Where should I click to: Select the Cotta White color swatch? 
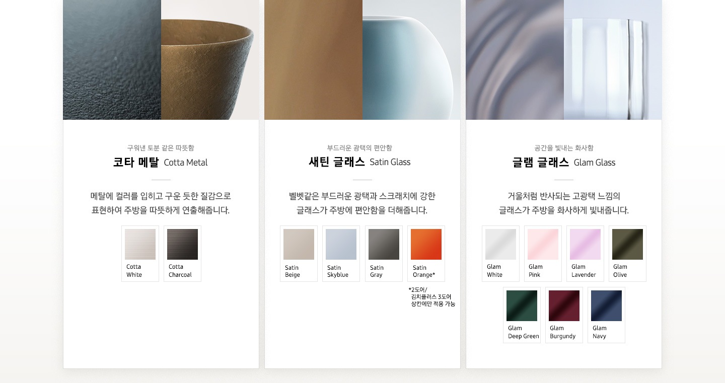tap(140, 254)
